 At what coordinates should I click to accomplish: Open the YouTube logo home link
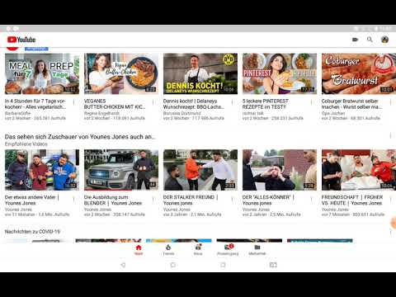(21, 40)
